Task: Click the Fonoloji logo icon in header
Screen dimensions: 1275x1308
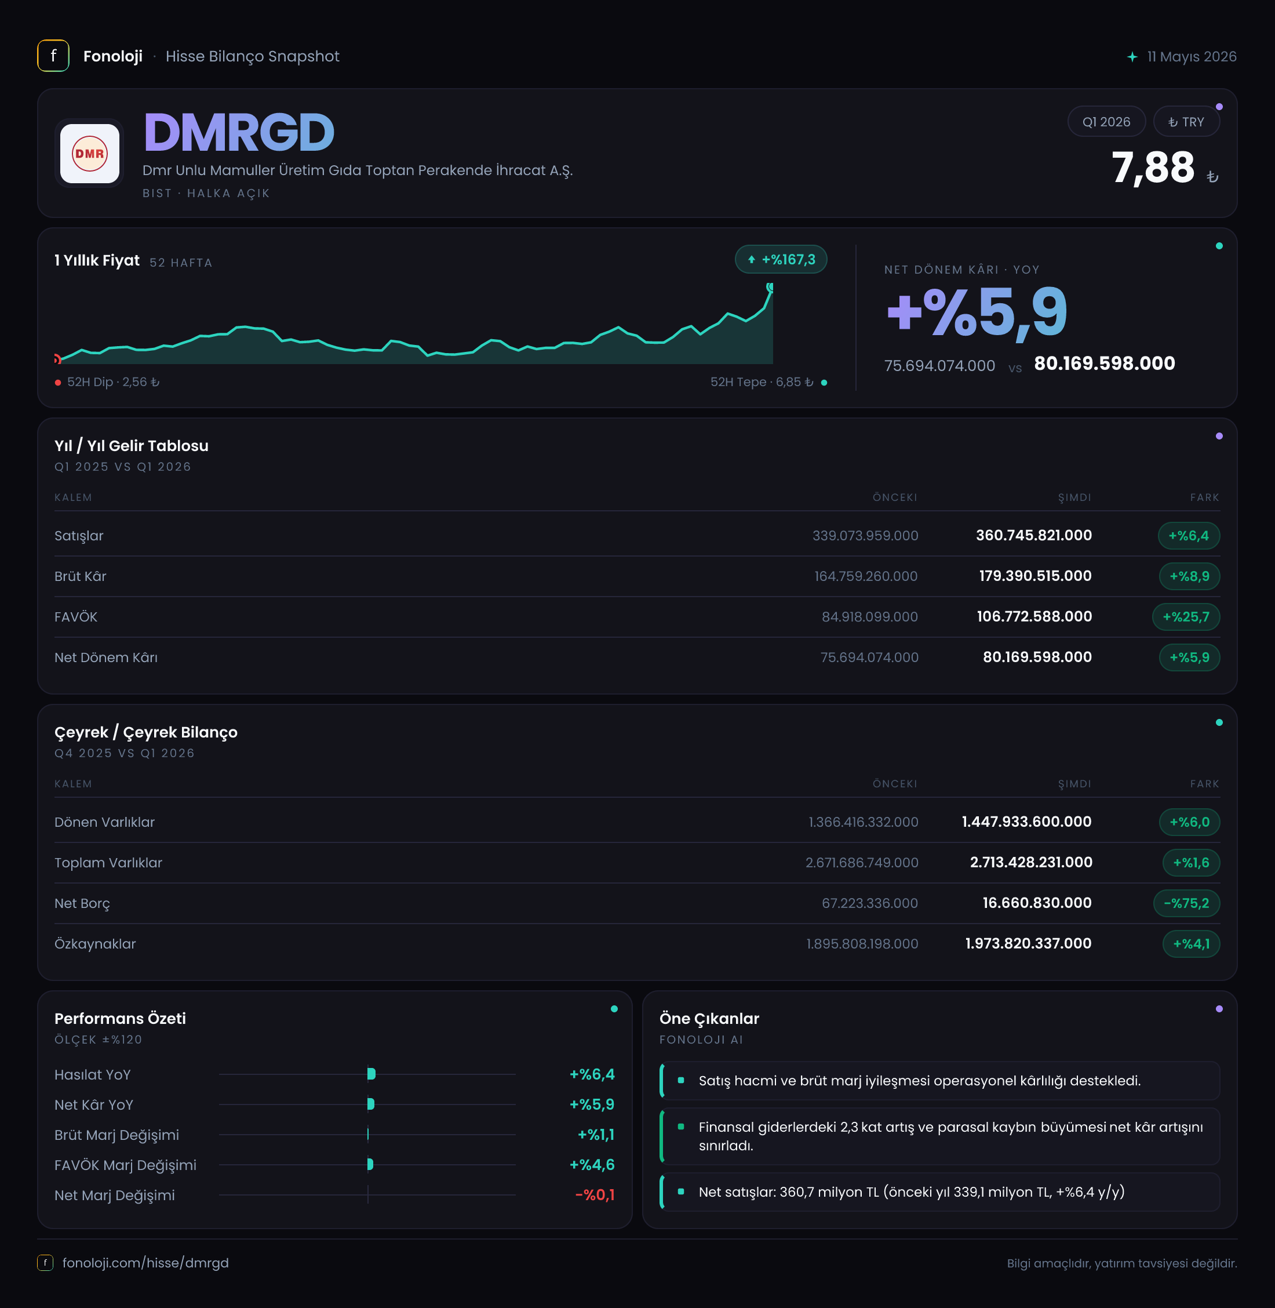Action: [53, 56]
